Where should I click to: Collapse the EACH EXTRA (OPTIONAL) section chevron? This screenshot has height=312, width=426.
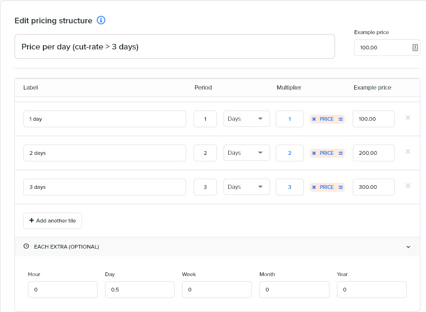(408, 247)
